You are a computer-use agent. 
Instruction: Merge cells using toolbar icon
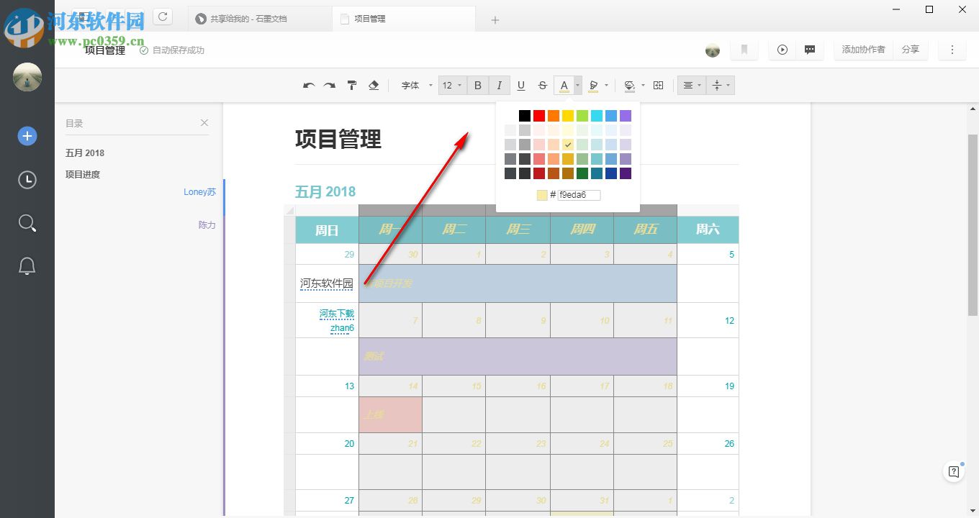pyautogui.click(x=658, y=86)
